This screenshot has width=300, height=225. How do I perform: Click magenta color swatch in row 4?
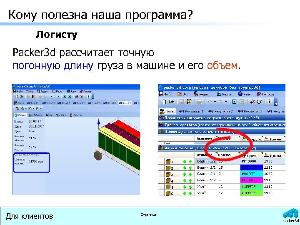[x=251, y=180]
